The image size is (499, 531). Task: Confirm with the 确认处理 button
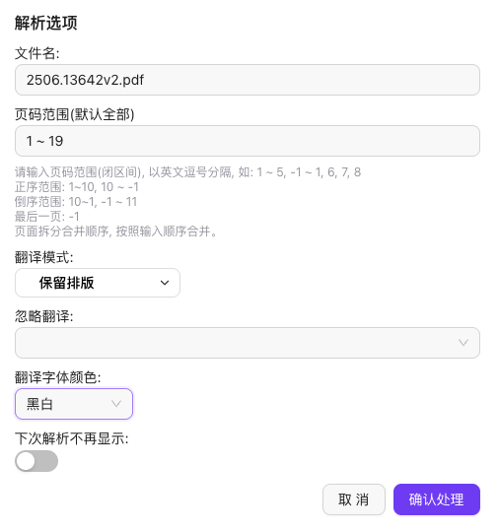[x=437, y=499]
